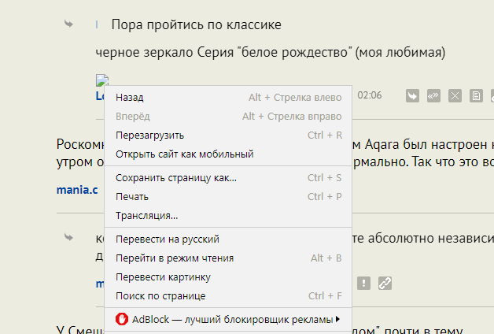Click the X delete icon in comment toolbar
Image resolution: width=494 pixels, height=334 pixels.
pyautogui.click(x=454, y=96)
